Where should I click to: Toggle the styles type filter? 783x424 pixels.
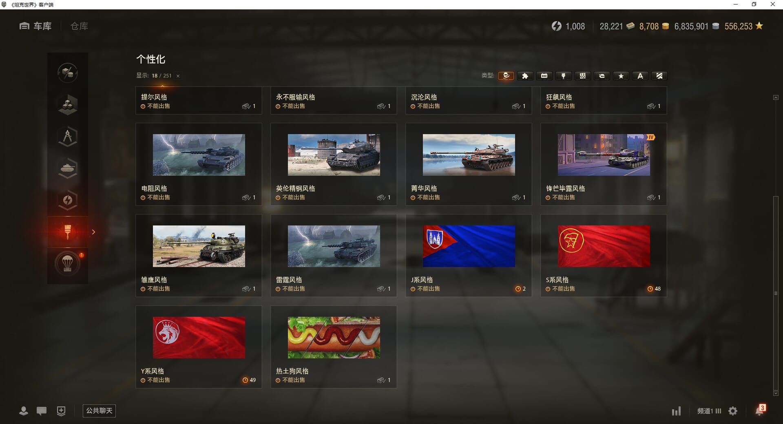(x=506, y=76)
